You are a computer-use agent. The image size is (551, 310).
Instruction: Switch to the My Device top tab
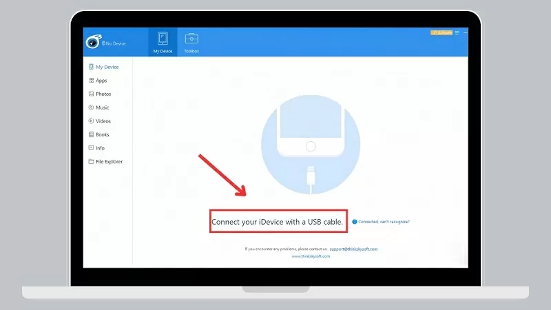click(x=163, y=43)
